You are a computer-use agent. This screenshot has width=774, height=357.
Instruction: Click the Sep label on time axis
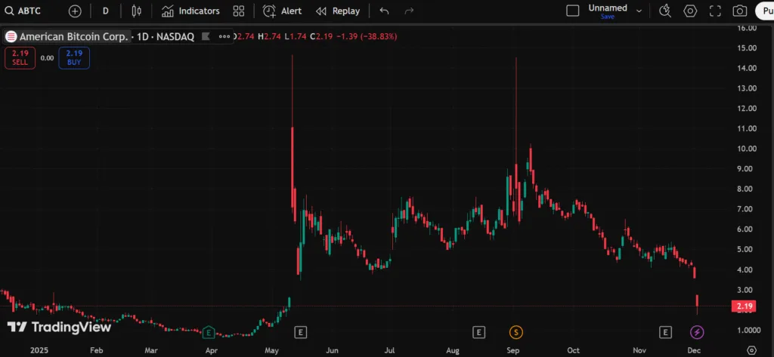513,350
